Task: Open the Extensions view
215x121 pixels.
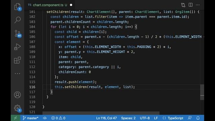Action: tap(17, 60)
